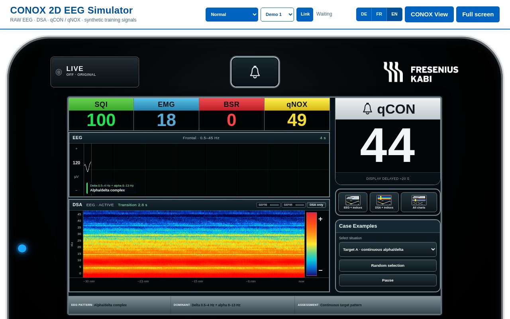The image size is (510, 319).
Task: Switch language to FR
Action: 379,14
